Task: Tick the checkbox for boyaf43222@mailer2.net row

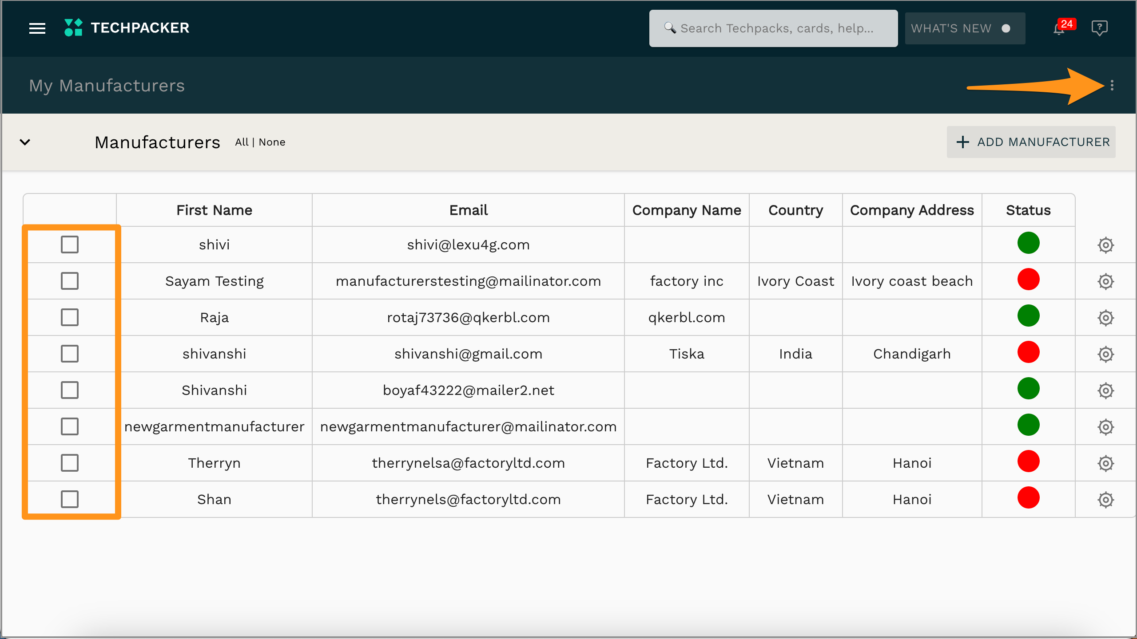Action: tap(70, 390)
